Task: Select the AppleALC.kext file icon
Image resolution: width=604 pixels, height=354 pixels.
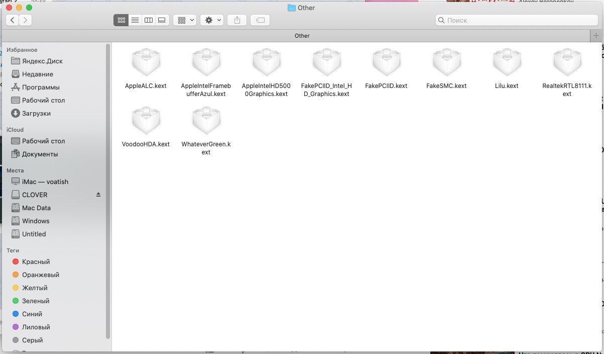Action: tap(146, 63)
